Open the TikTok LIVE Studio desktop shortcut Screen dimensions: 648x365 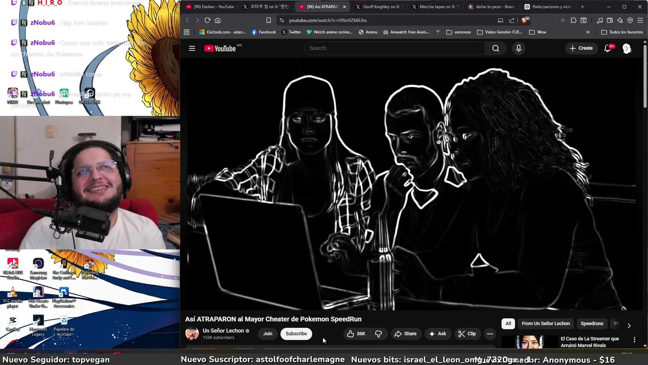[x=13, y=269]
